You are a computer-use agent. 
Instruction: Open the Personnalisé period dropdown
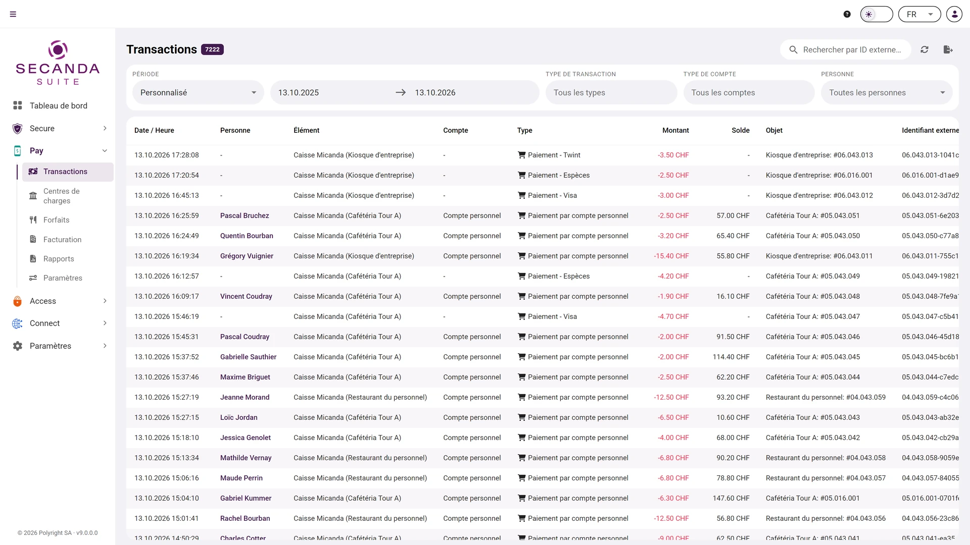tap(198, 92)
